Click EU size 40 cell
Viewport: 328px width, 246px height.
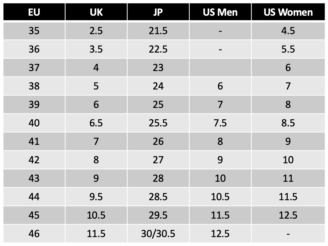pos(34,123)
